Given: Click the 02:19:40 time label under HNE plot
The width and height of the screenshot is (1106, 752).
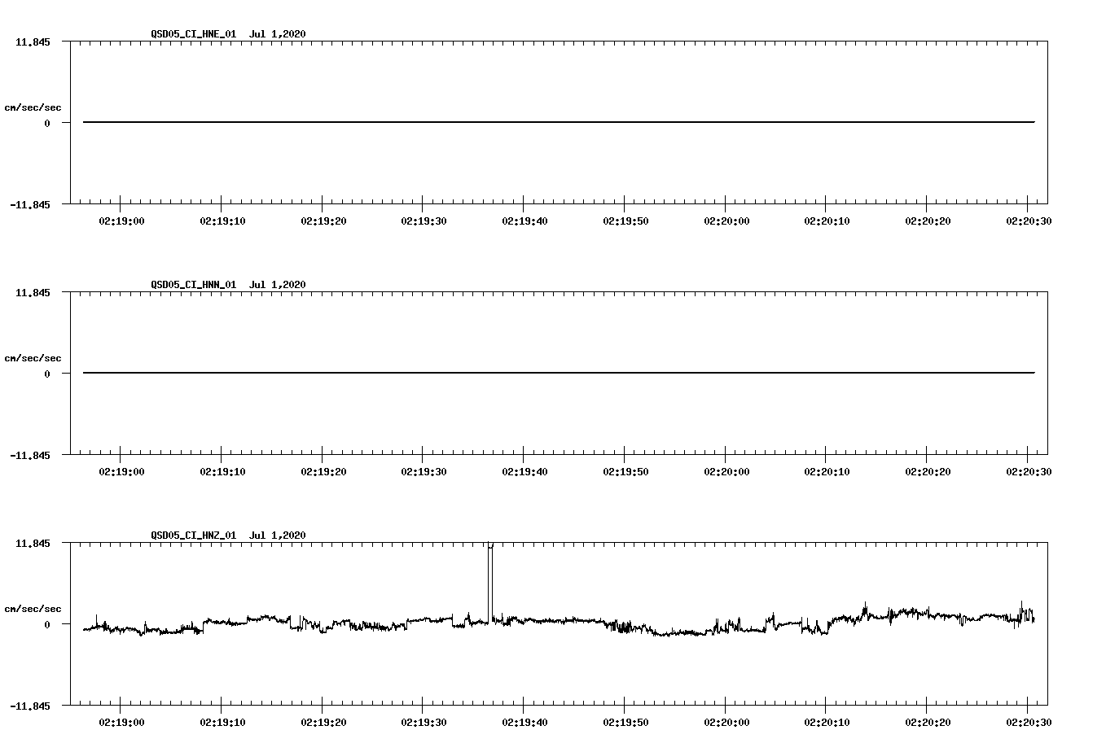Looking at the screenshot, I should click(x=524, y=221).
